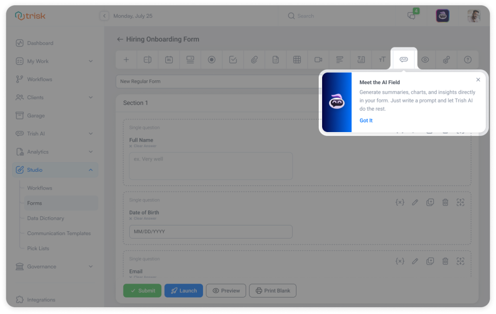496x314 pixels.
Task: Select the date field calendar icon
Action: tap(169, 60)
